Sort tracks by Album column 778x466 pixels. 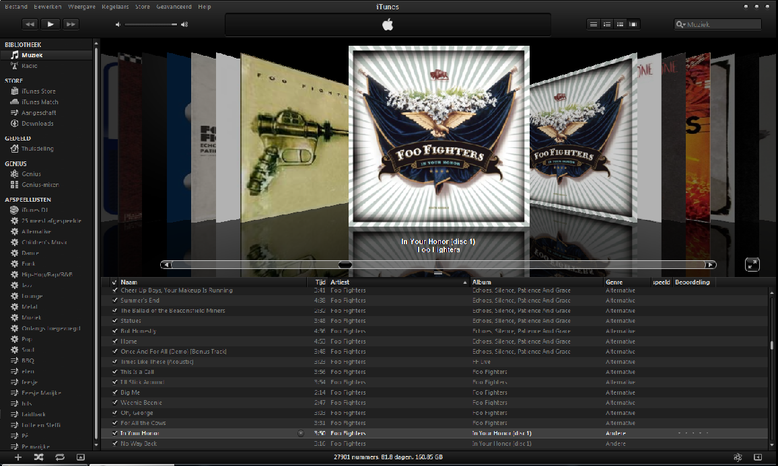pyautogui.click(x=536, y=282)
